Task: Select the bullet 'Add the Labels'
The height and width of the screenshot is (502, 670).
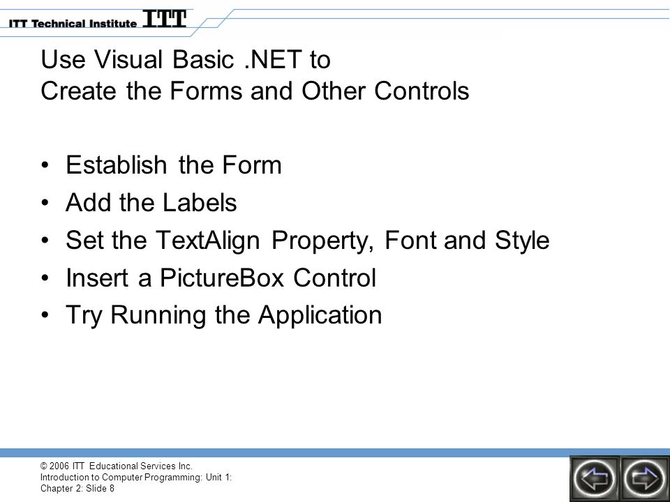Action: (151, 202)
